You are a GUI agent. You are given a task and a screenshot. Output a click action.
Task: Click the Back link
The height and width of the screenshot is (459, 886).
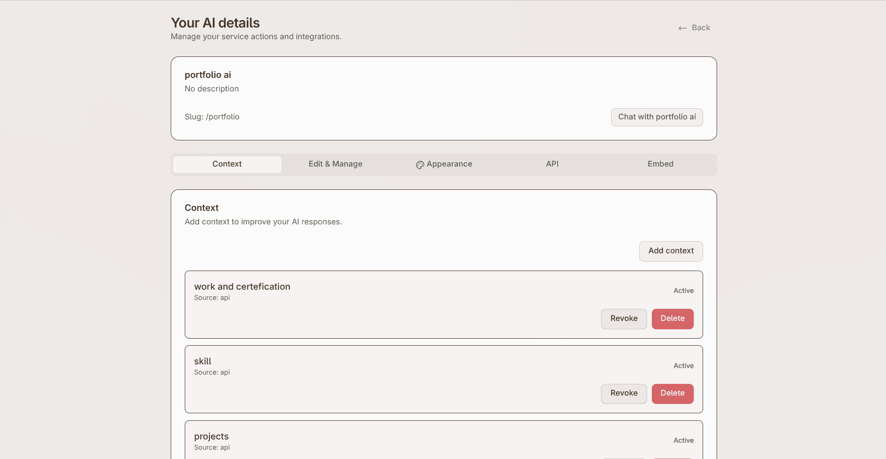(x=700, y=28)
